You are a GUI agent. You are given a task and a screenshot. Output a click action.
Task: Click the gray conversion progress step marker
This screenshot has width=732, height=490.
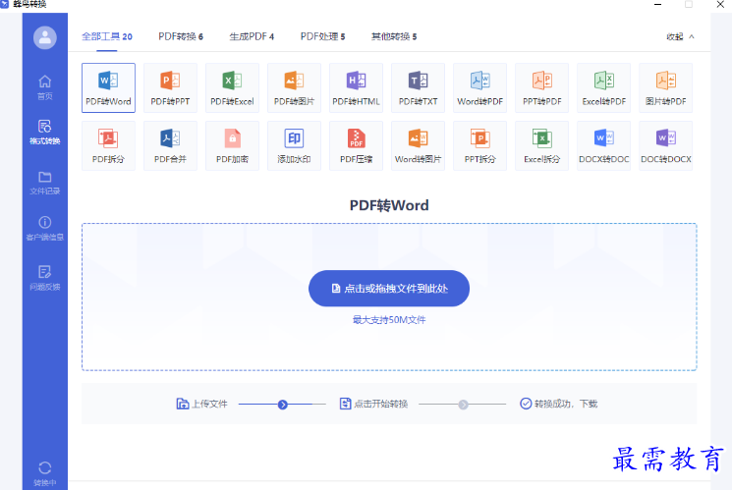click(463, 405)
